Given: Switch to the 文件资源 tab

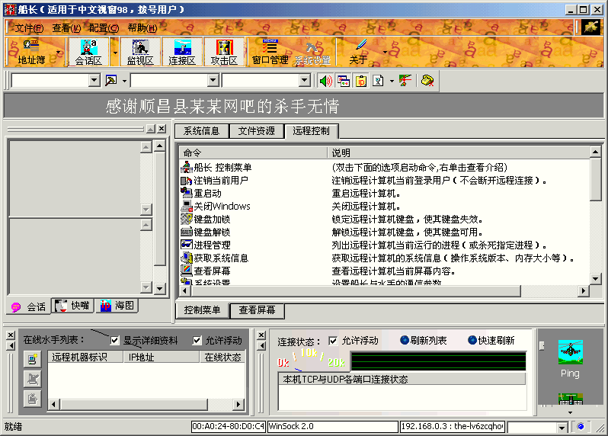Looking at the screenshot, I should [x=256, y=131].
